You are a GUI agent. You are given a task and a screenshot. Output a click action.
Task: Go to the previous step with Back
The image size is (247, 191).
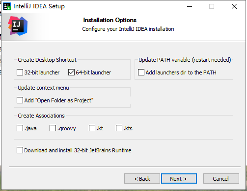tap(142, 179)
